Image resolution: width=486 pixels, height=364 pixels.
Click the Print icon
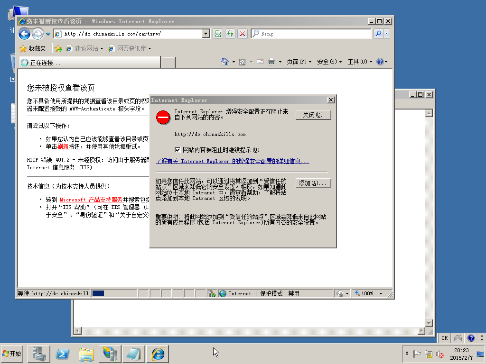click(271, 62)
